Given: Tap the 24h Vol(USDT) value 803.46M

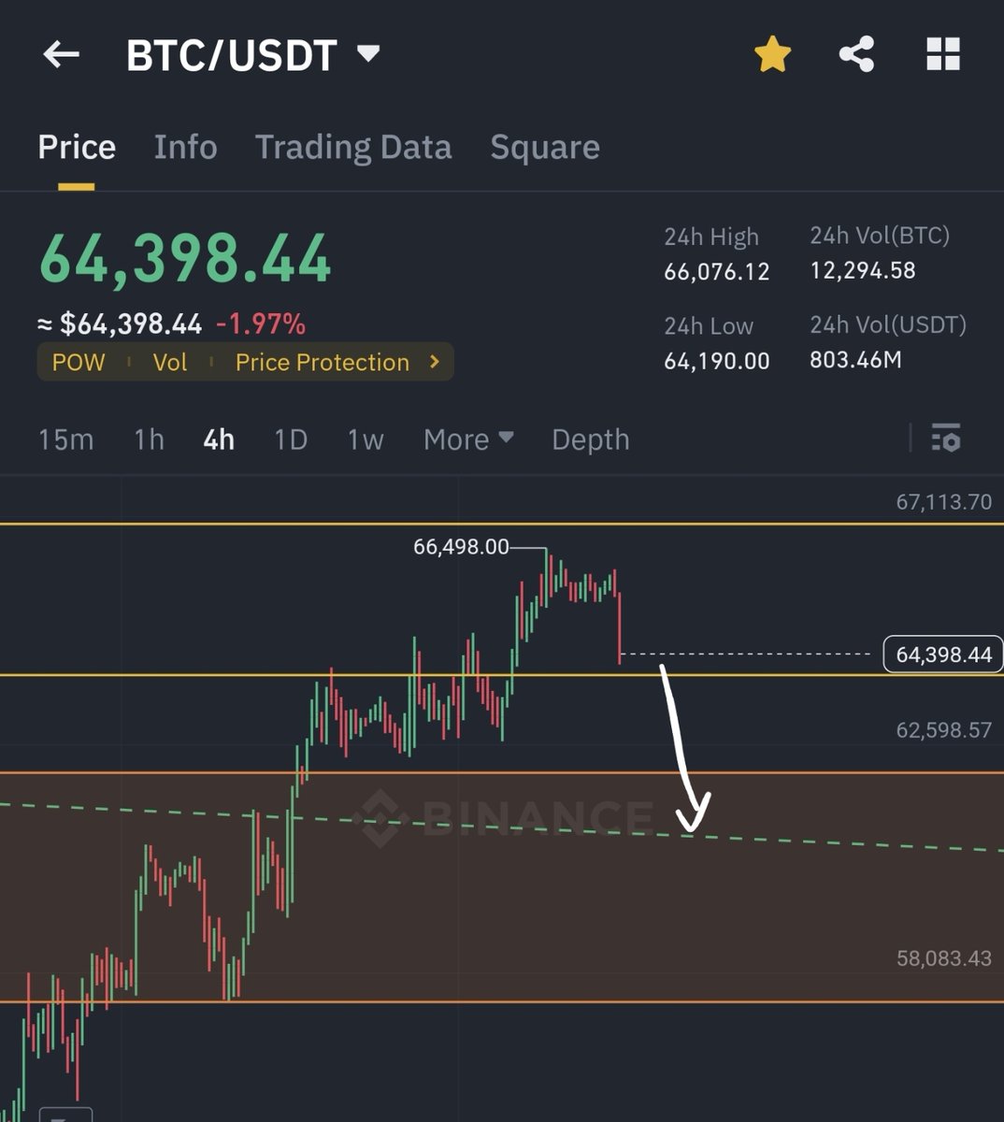Looking at the screenshot, I should point(856,360).
